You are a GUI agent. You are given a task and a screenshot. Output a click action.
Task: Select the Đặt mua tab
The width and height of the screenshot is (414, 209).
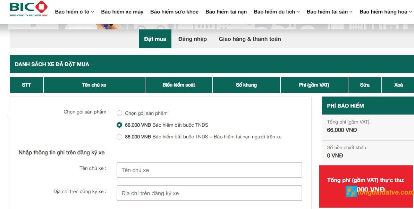coord(155,39)
